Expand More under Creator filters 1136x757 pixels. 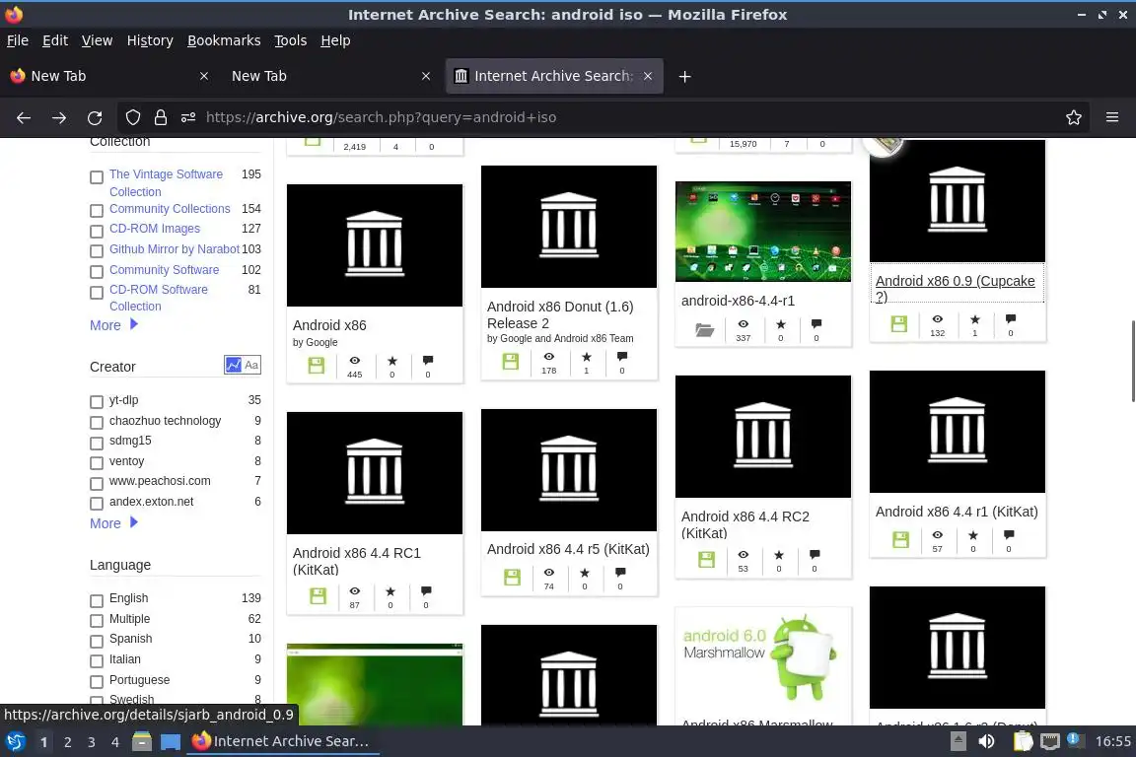coord(113,523)
